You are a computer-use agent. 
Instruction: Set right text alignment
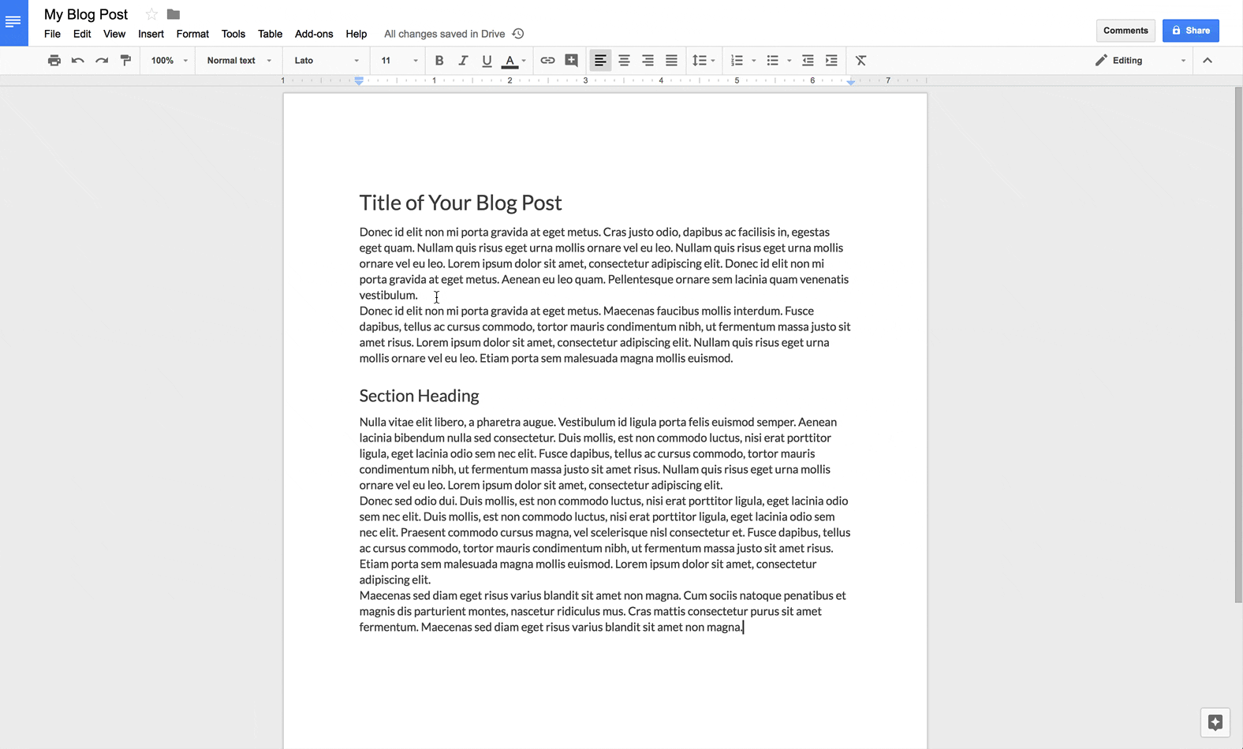[648, 61]
